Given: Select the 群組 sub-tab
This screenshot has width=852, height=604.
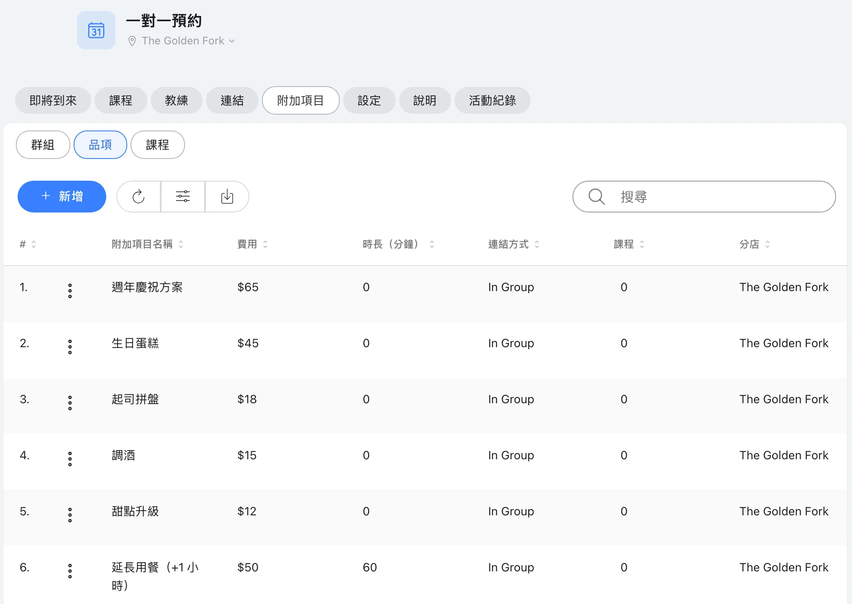Looking at the screenshot, I should point(43,145).
